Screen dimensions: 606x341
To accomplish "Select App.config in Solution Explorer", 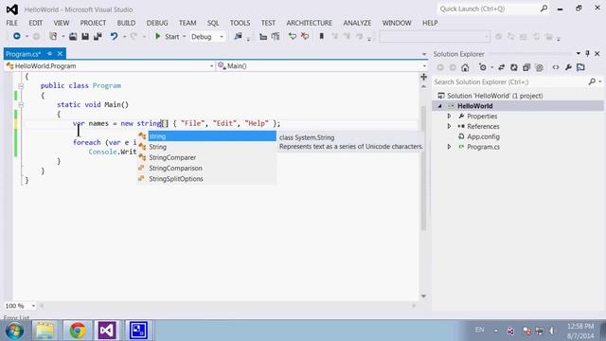I will point(483,136).
